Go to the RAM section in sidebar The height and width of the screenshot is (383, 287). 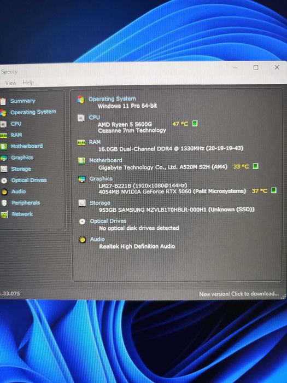pos(16,135)
